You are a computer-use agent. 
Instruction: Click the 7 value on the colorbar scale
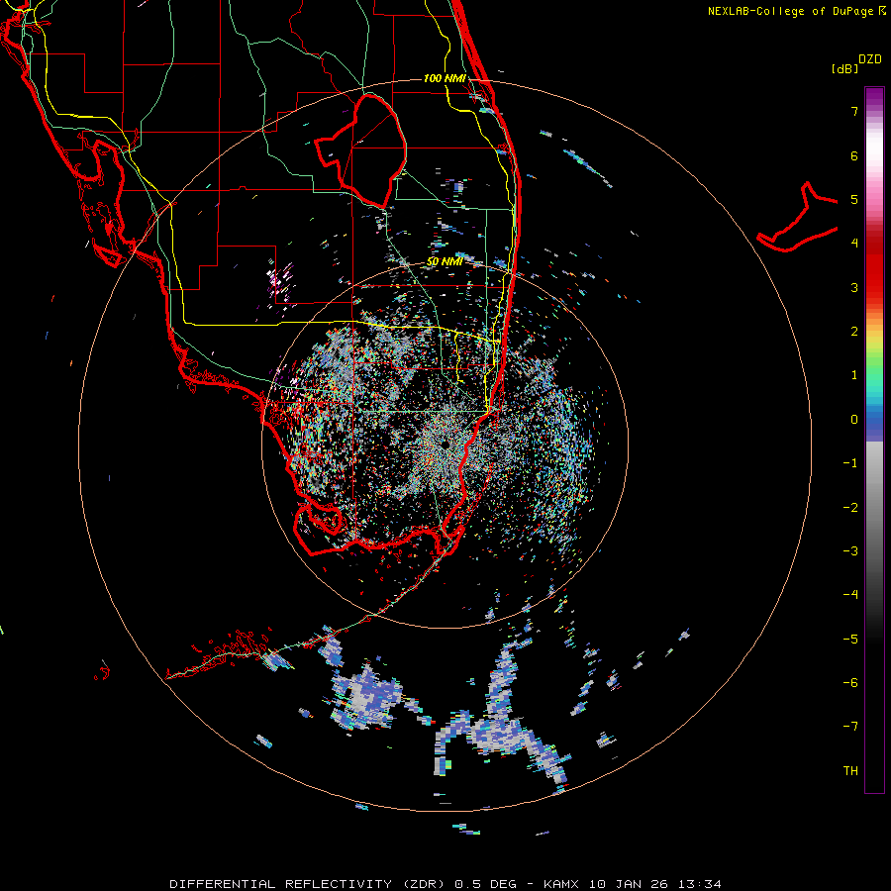854,111
